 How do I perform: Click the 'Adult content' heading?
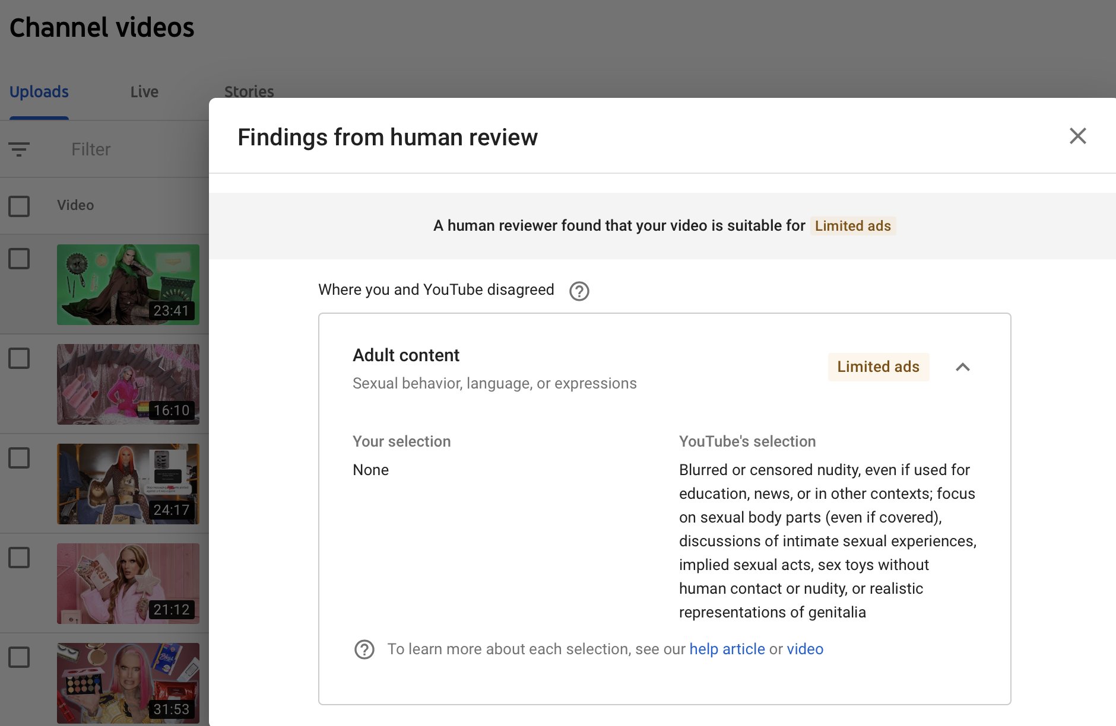point(406,355)
